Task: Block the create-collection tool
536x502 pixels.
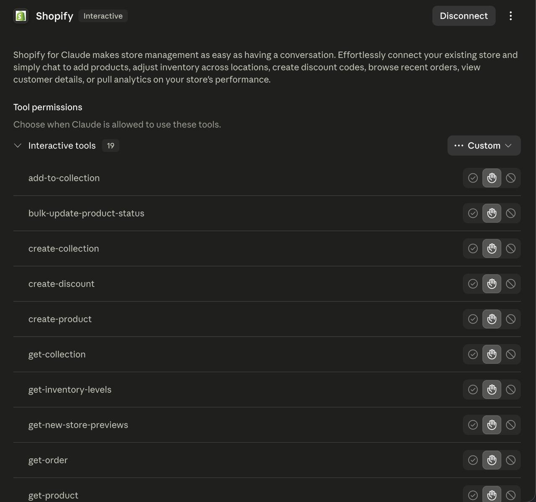Action: pyautogui.click(x=510, y=248)
